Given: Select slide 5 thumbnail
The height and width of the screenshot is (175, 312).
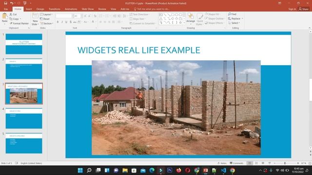Looking at the screenshot, I should point(24,143).
